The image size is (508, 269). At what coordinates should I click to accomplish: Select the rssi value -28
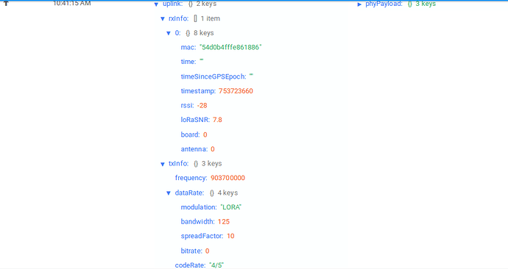(x=202, y=105)
